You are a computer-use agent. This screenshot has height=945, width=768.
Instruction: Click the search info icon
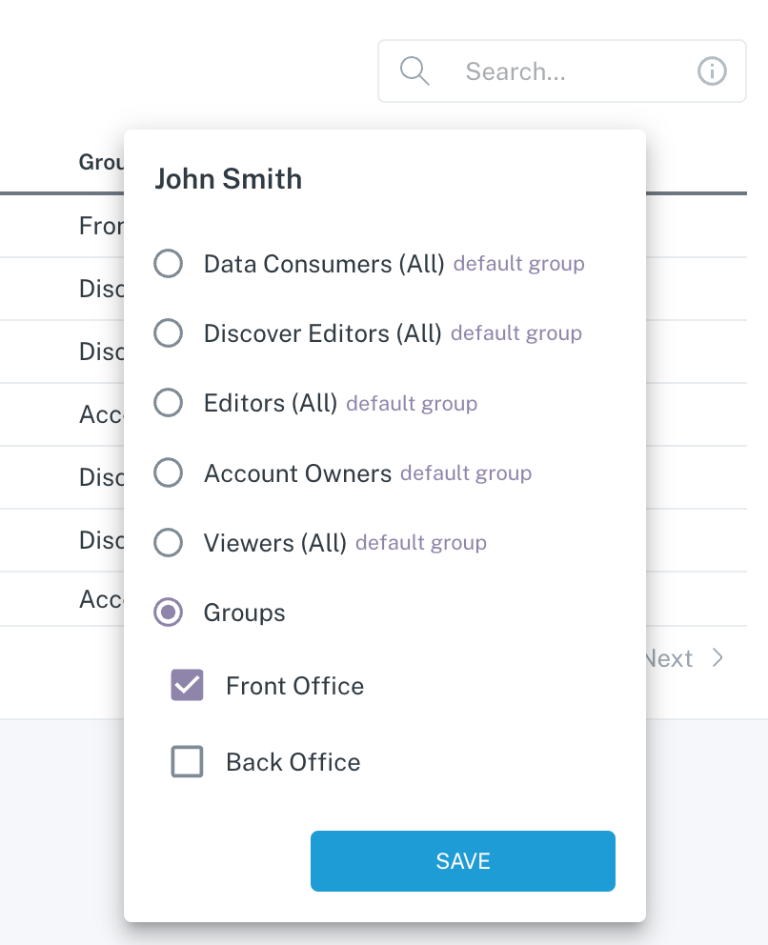[712, 71]
